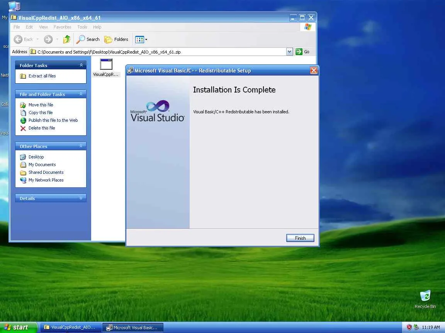Click the Publish to Web globe icon

click(23, 120)
